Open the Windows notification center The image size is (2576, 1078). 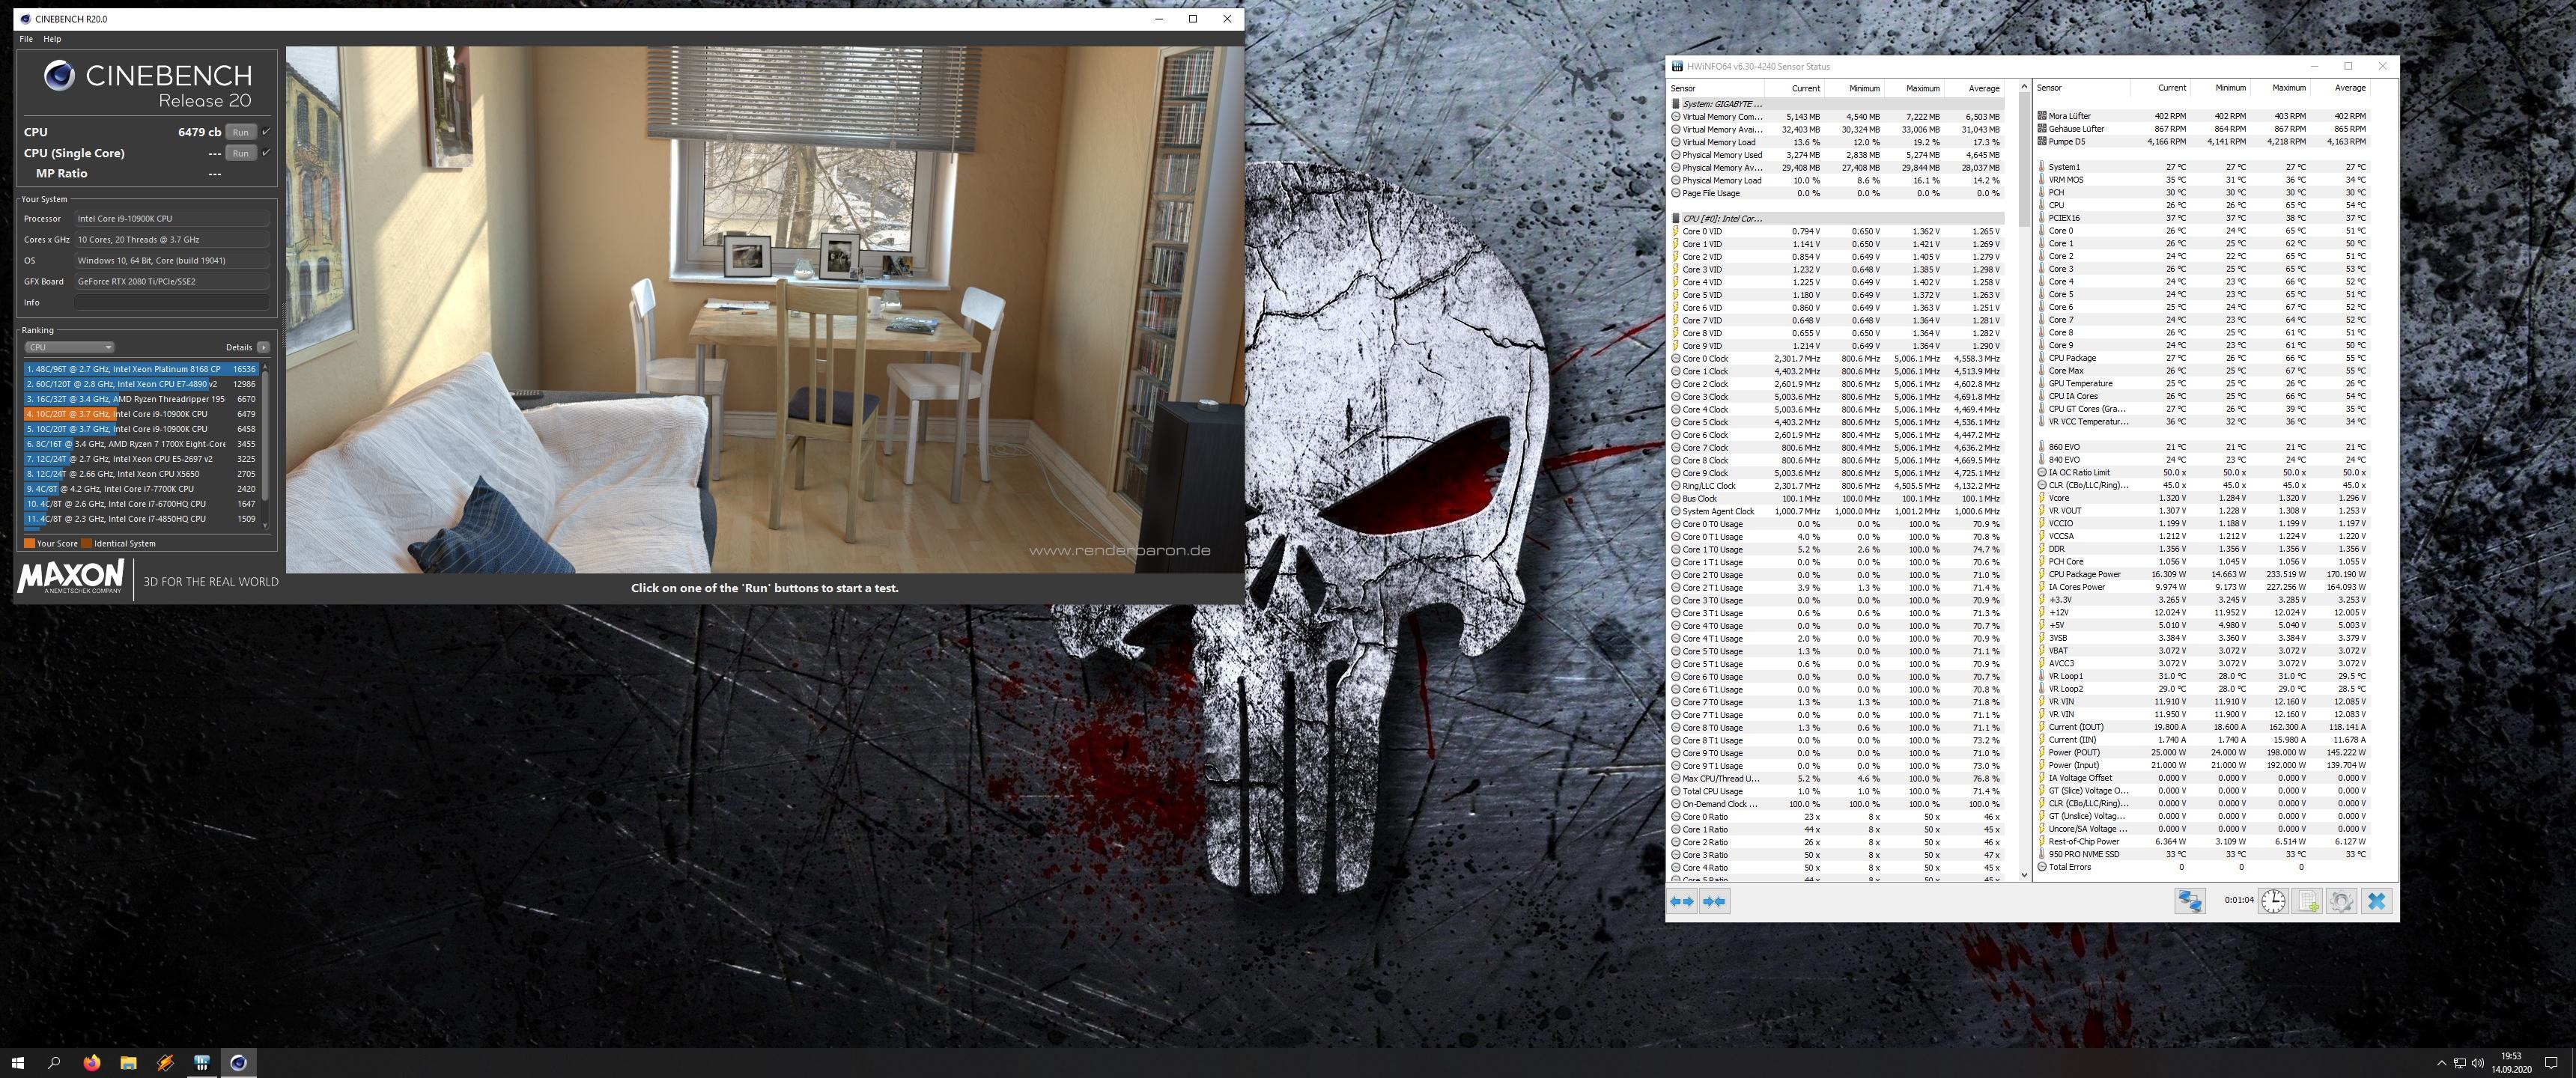tap(2553, 1063)
